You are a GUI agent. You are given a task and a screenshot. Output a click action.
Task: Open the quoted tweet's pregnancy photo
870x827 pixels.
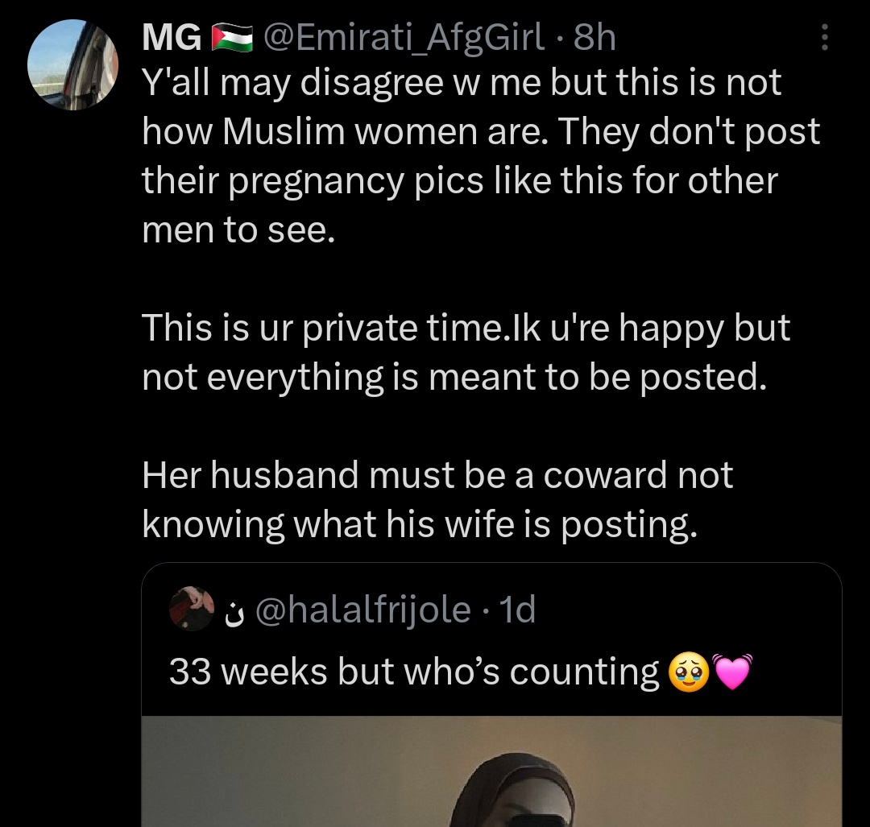point(491,771)
